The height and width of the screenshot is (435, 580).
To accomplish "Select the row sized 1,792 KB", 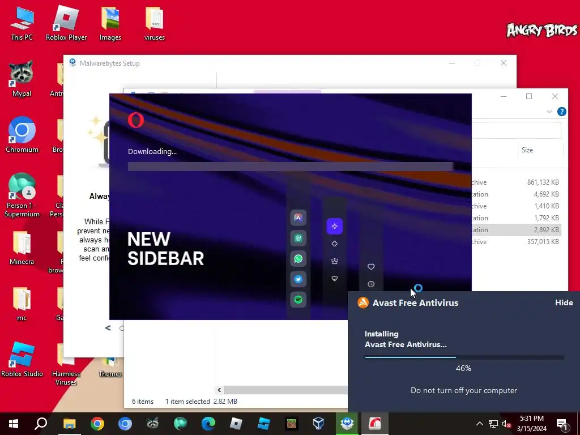I will [516, 217].
